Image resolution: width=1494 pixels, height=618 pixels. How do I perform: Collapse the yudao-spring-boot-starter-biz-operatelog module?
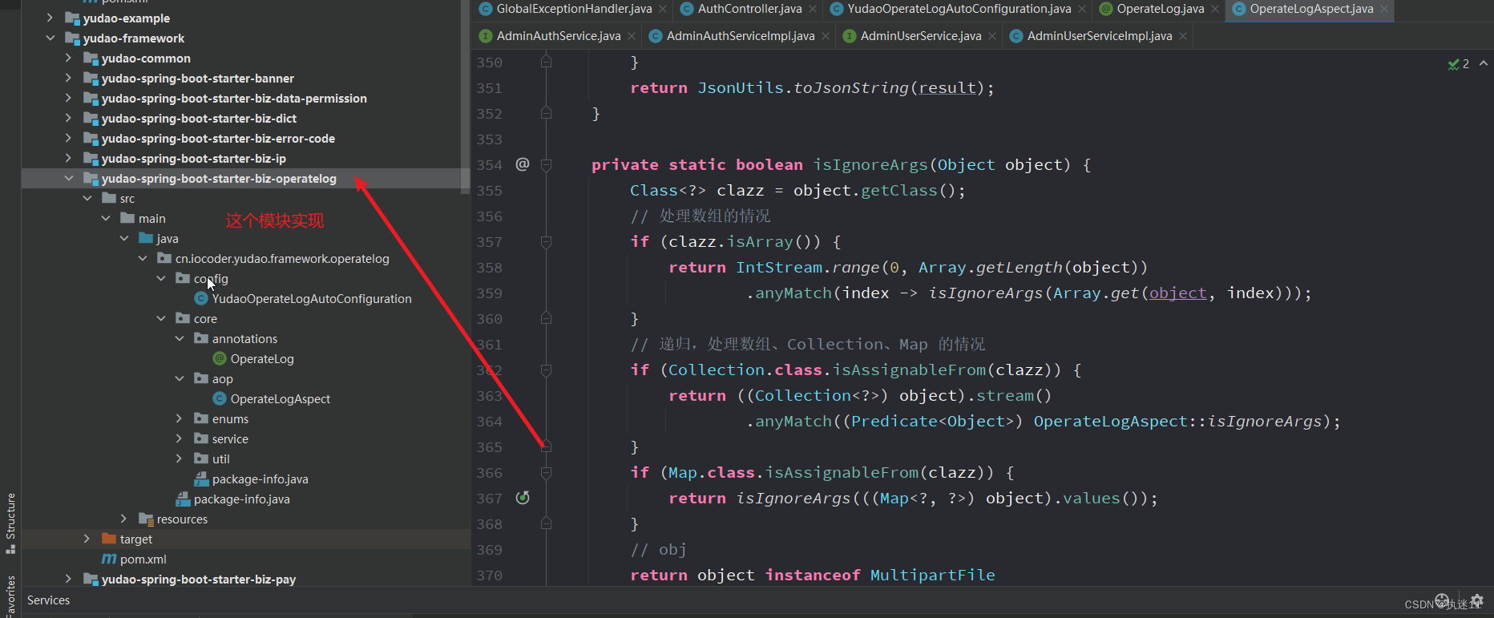coord(68,178)
